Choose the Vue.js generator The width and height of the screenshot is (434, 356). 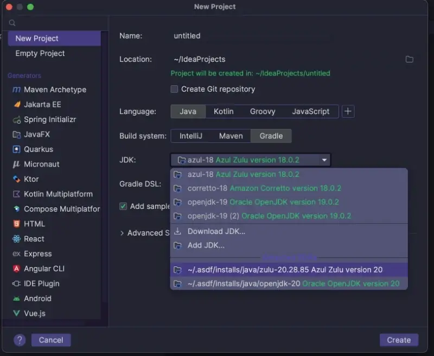37,313
